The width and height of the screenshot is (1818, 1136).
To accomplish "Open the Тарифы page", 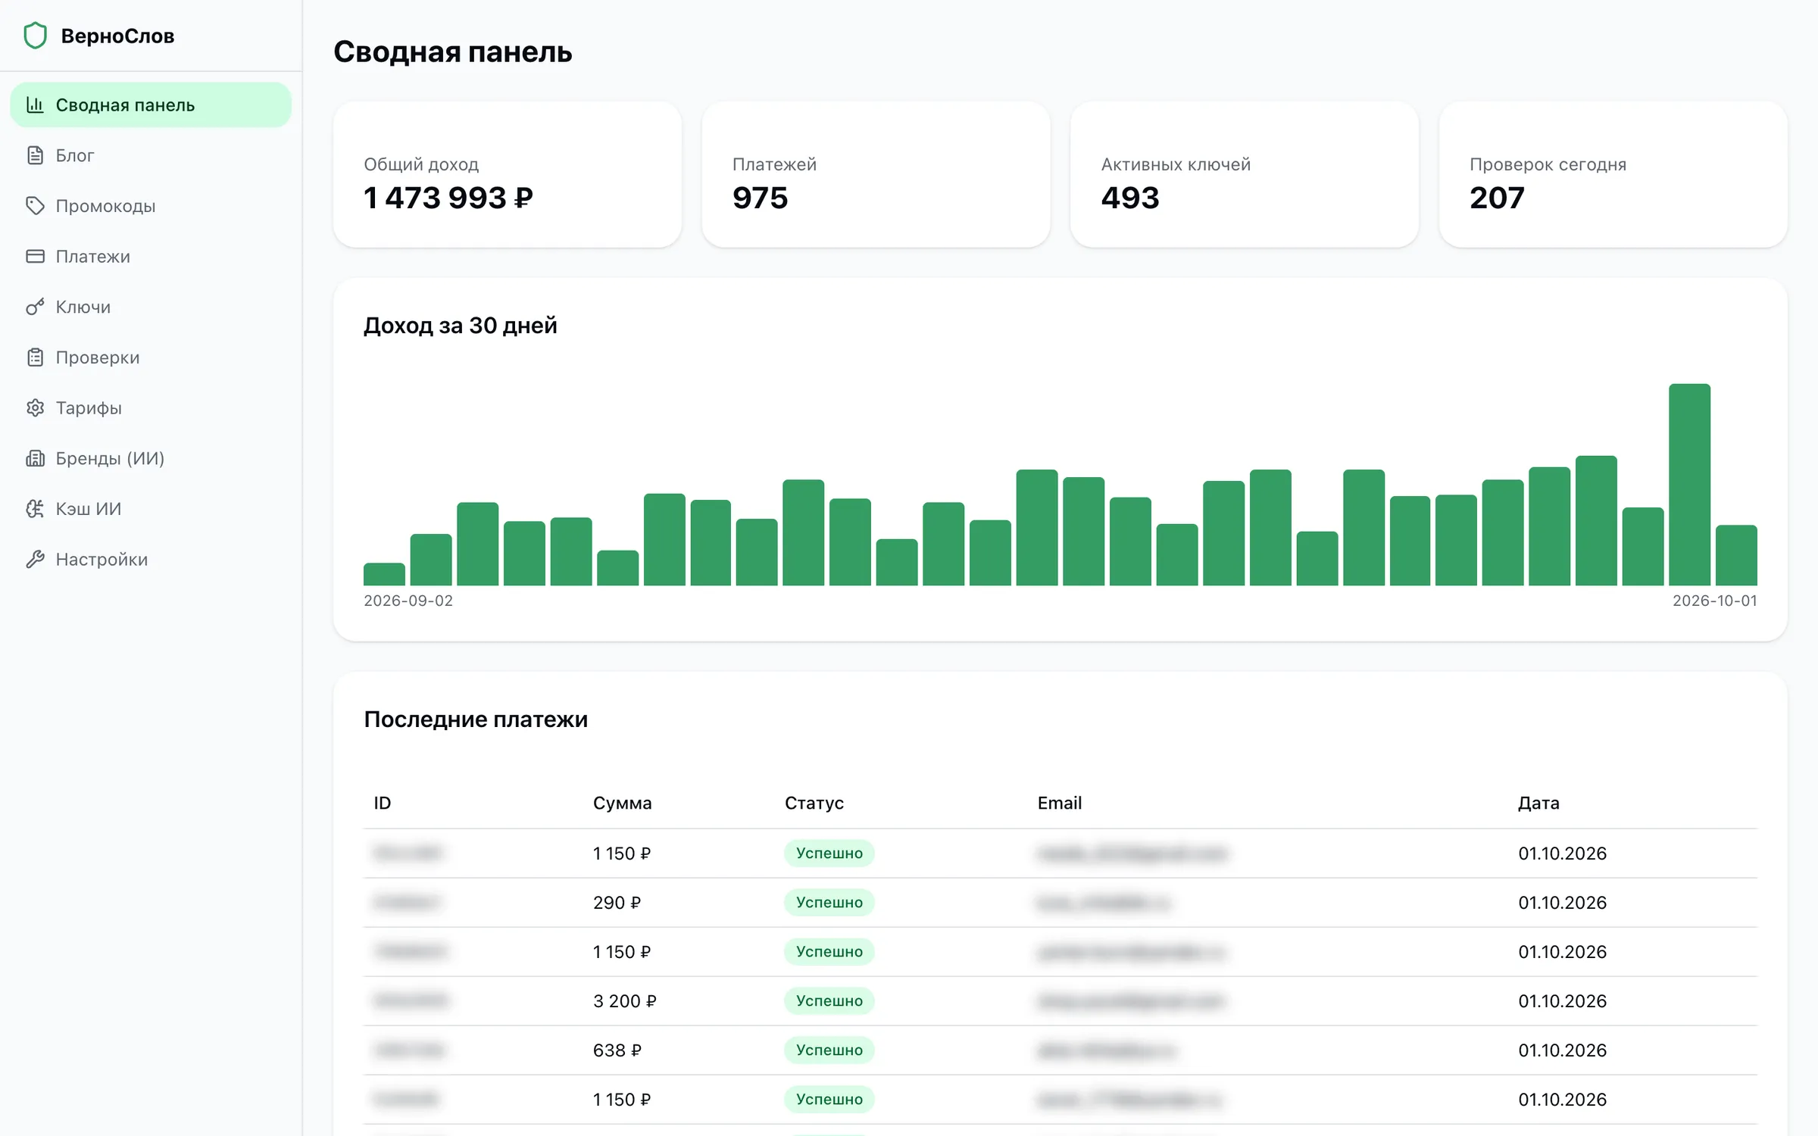I will [151, 407].
